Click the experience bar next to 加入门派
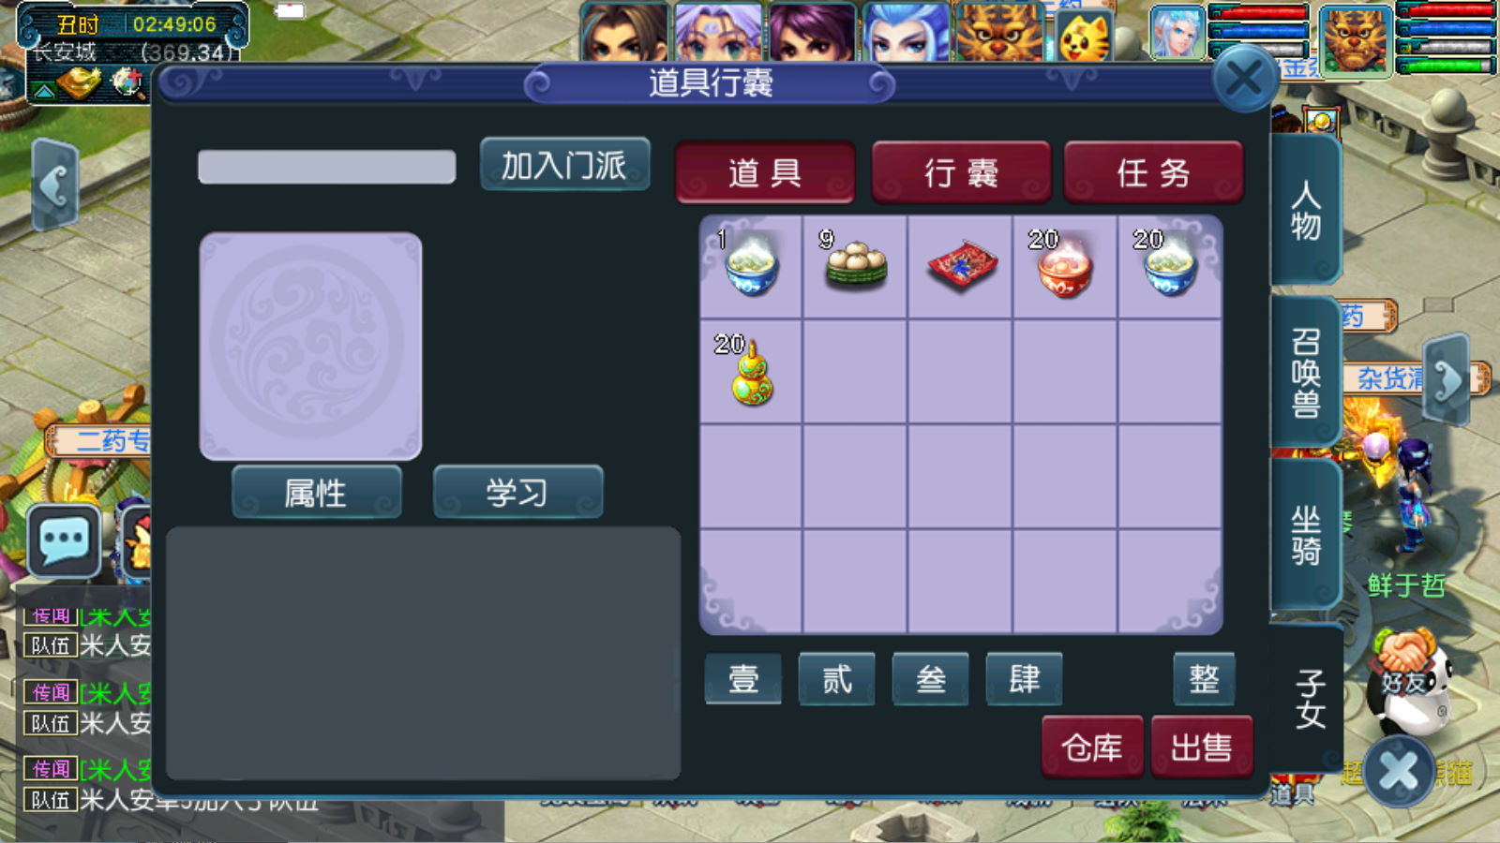The image size is (1500, 843). pos(326,167)
